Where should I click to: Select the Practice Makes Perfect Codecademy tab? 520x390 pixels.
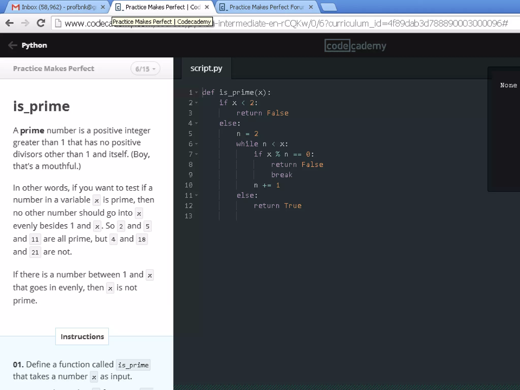tap(163, 7)
